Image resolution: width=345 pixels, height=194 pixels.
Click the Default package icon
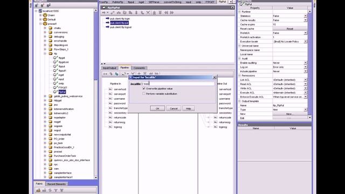point(45,19)
